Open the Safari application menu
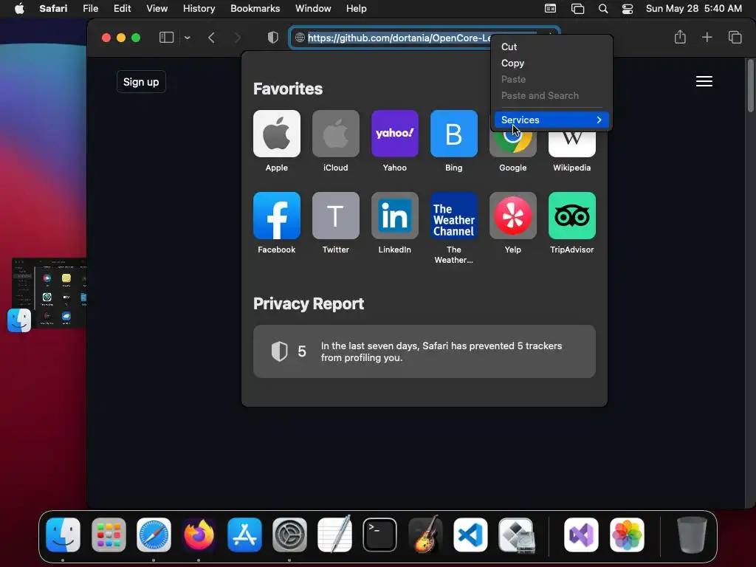756x567 pixels. (x=53, y=9)
